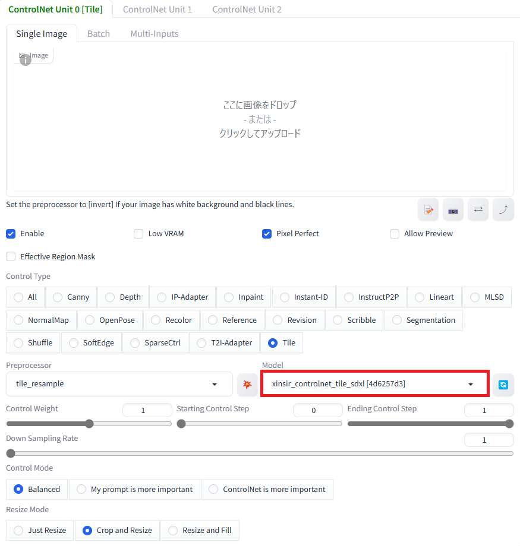Pick SparseCtrl control type
Image resolution: width=520 pixels, height=546 pixels.
pyautogui.click(x=156, y=343)
